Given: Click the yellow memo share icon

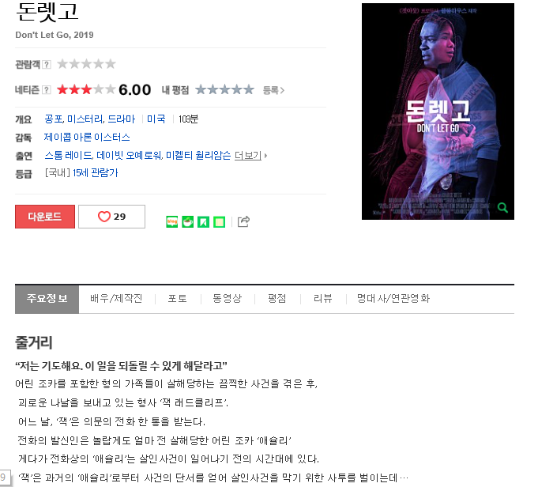Looking at the screenshot, I should 220,222.
